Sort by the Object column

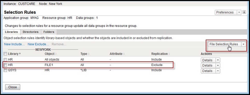[x=50, y=54]
